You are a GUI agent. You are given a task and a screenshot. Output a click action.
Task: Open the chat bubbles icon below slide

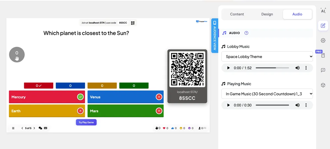[x=40, y=128]
